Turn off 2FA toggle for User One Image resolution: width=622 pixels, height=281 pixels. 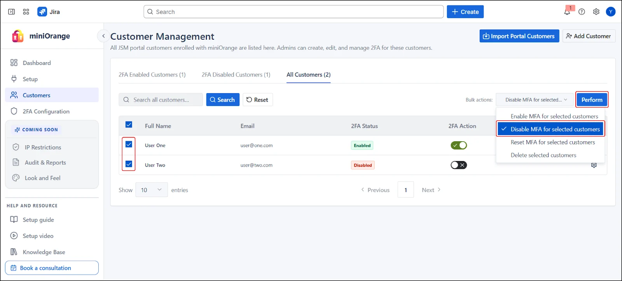[459, 146]
